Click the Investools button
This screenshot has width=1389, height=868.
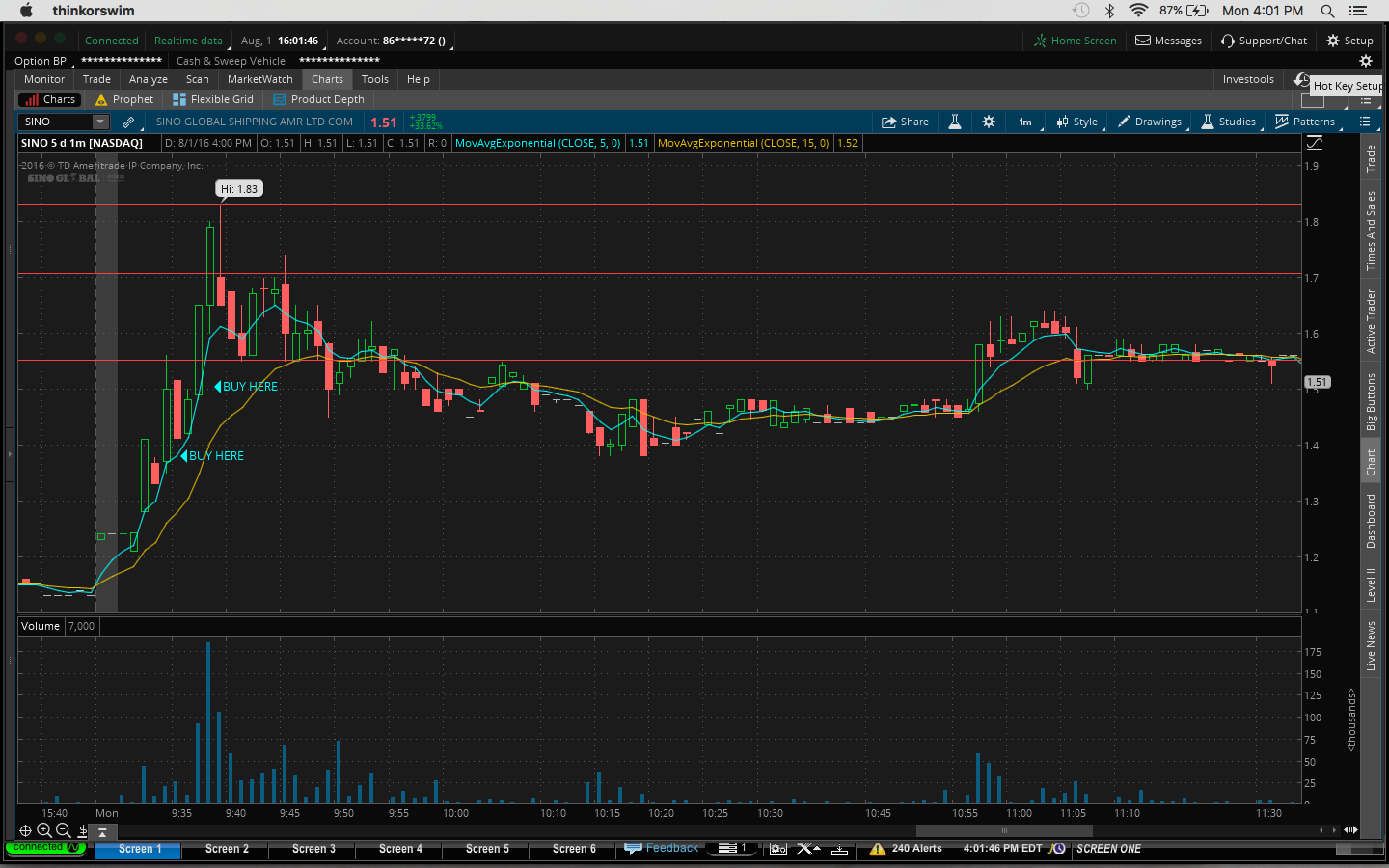pos(1248,79)
